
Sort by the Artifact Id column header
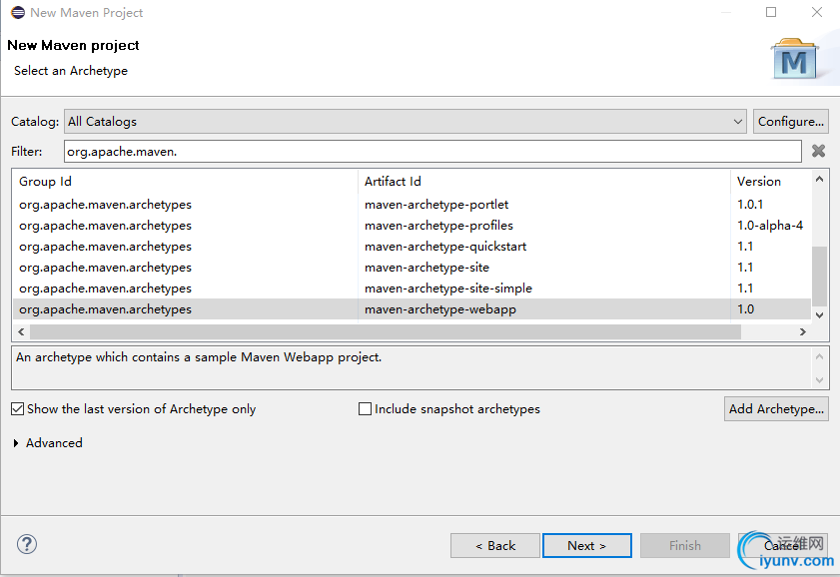tap(543, 182)
